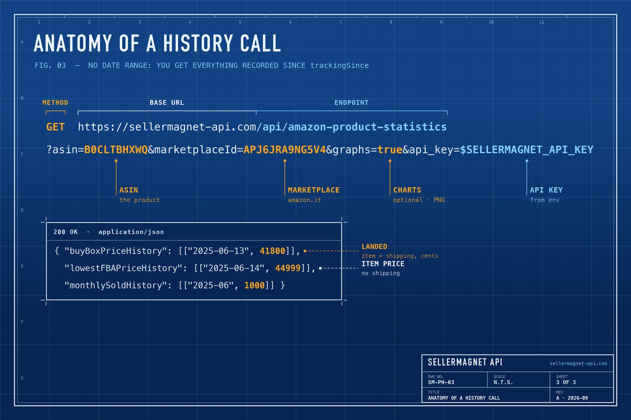Click the "amazon.it" caption
This screenshot has height=420, width=631.
coord(304,200)
